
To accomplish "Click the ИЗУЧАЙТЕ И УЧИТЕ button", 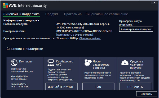I will 61,86.
